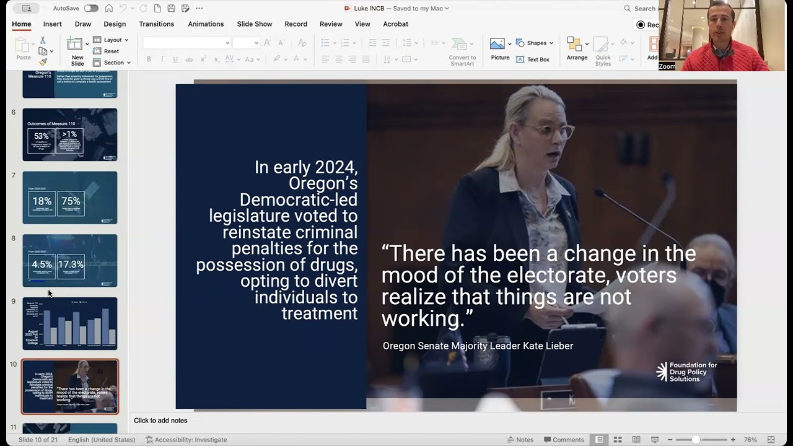Click the Home icon in the title bar
Screen dimensions: 793x446
click(109, 9)
